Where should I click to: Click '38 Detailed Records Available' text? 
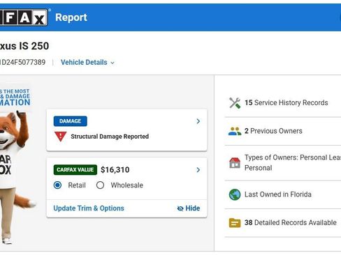[x=291, y=222]
